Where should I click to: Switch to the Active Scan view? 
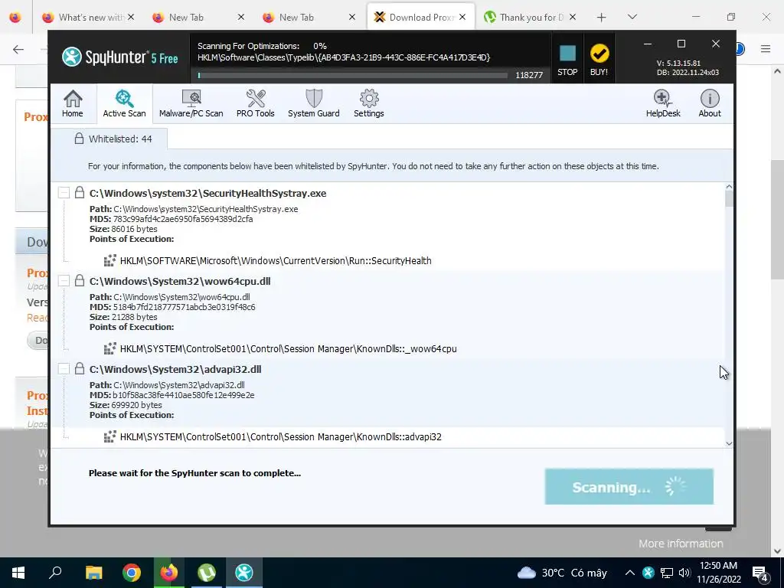(x=125, y=103)
